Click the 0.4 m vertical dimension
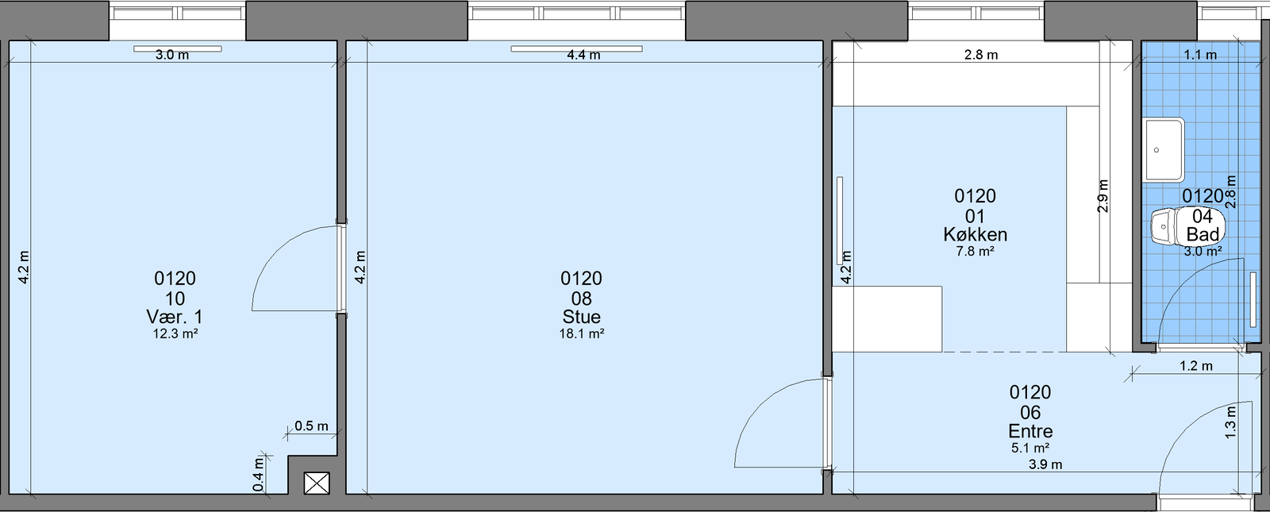Image resolution: width=1270 pixels, height=512 pixels. pyautogui.click(x=259, y=475)
